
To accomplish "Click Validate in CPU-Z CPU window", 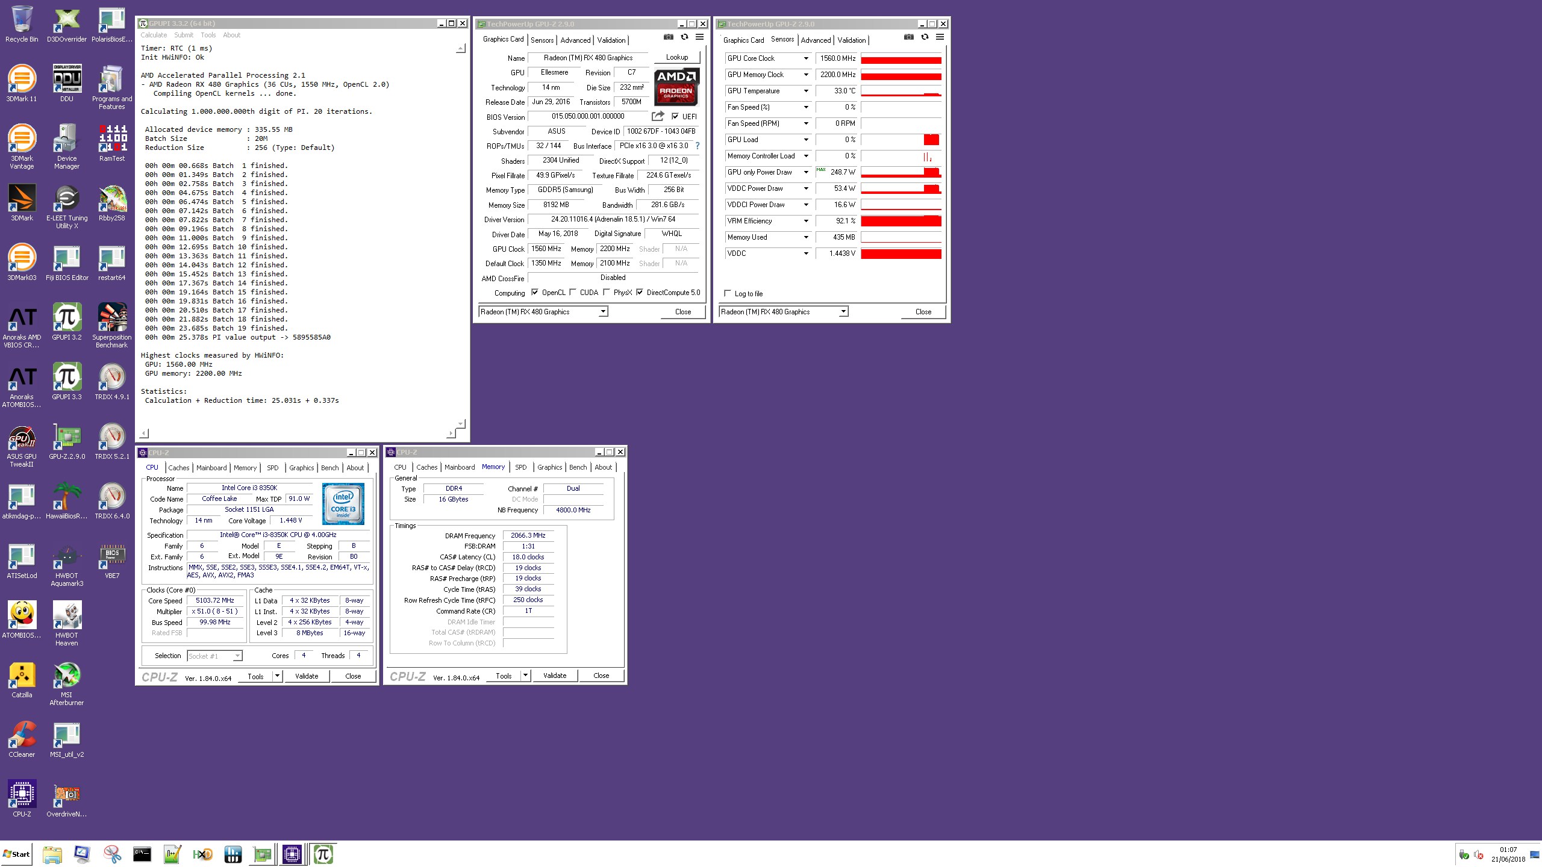I will 307,676.
